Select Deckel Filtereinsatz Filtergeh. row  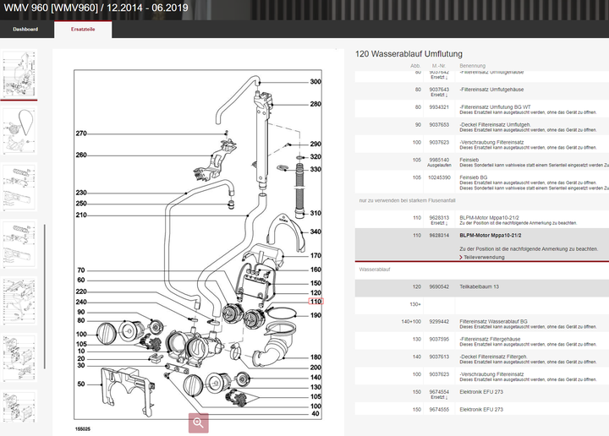(x=482, y=359)
